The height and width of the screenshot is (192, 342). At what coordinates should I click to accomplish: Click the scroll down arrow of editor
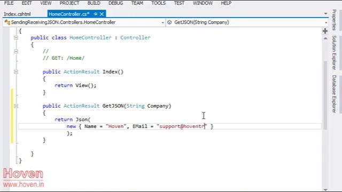325,190
